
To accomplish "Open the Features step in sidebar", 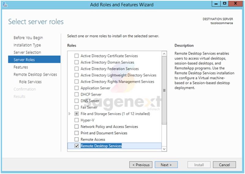I will [x=21, y=67].
